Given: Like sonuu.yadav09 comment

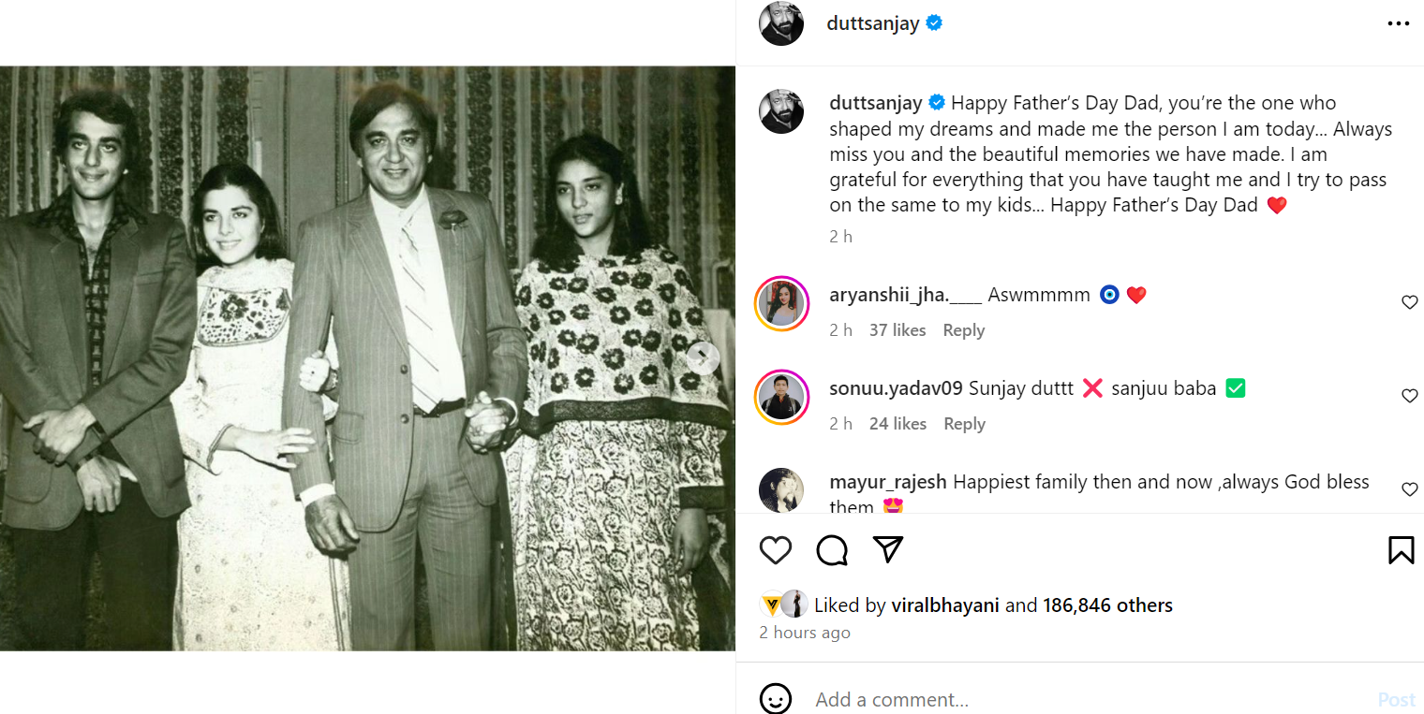Looking at the screenshot, I should [x=1409, y=396].
